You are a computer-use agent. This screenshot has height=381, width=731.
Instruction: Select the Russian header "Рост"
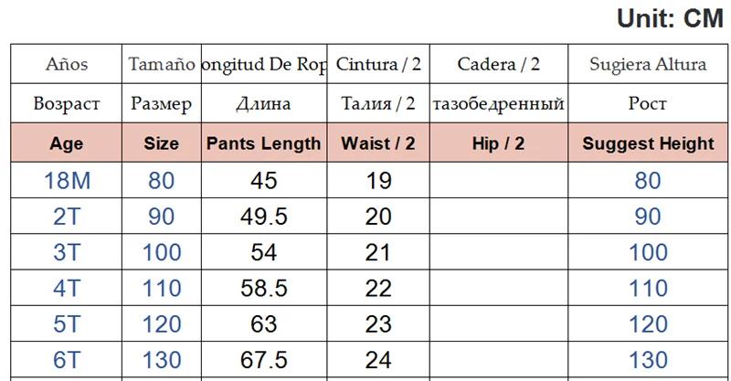[x=648, y=103]
